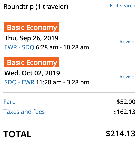Select the Thu, Sep 26, 2019 date
139x144 pixels.
click(31, 38)
